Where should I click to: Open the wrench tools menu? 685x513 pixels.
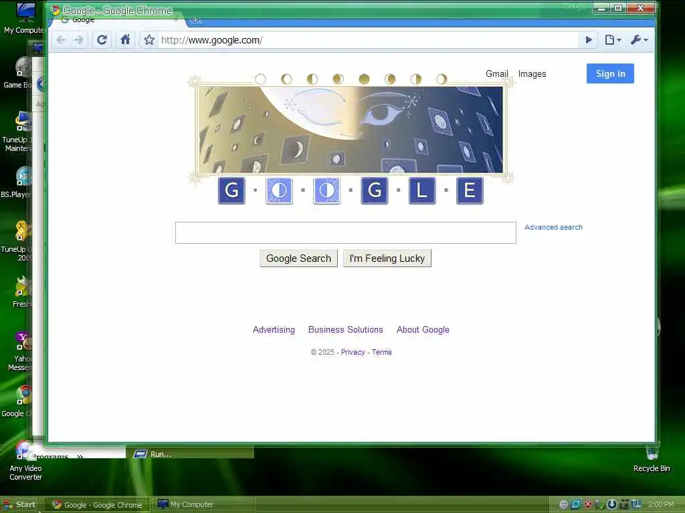point(639,40)
